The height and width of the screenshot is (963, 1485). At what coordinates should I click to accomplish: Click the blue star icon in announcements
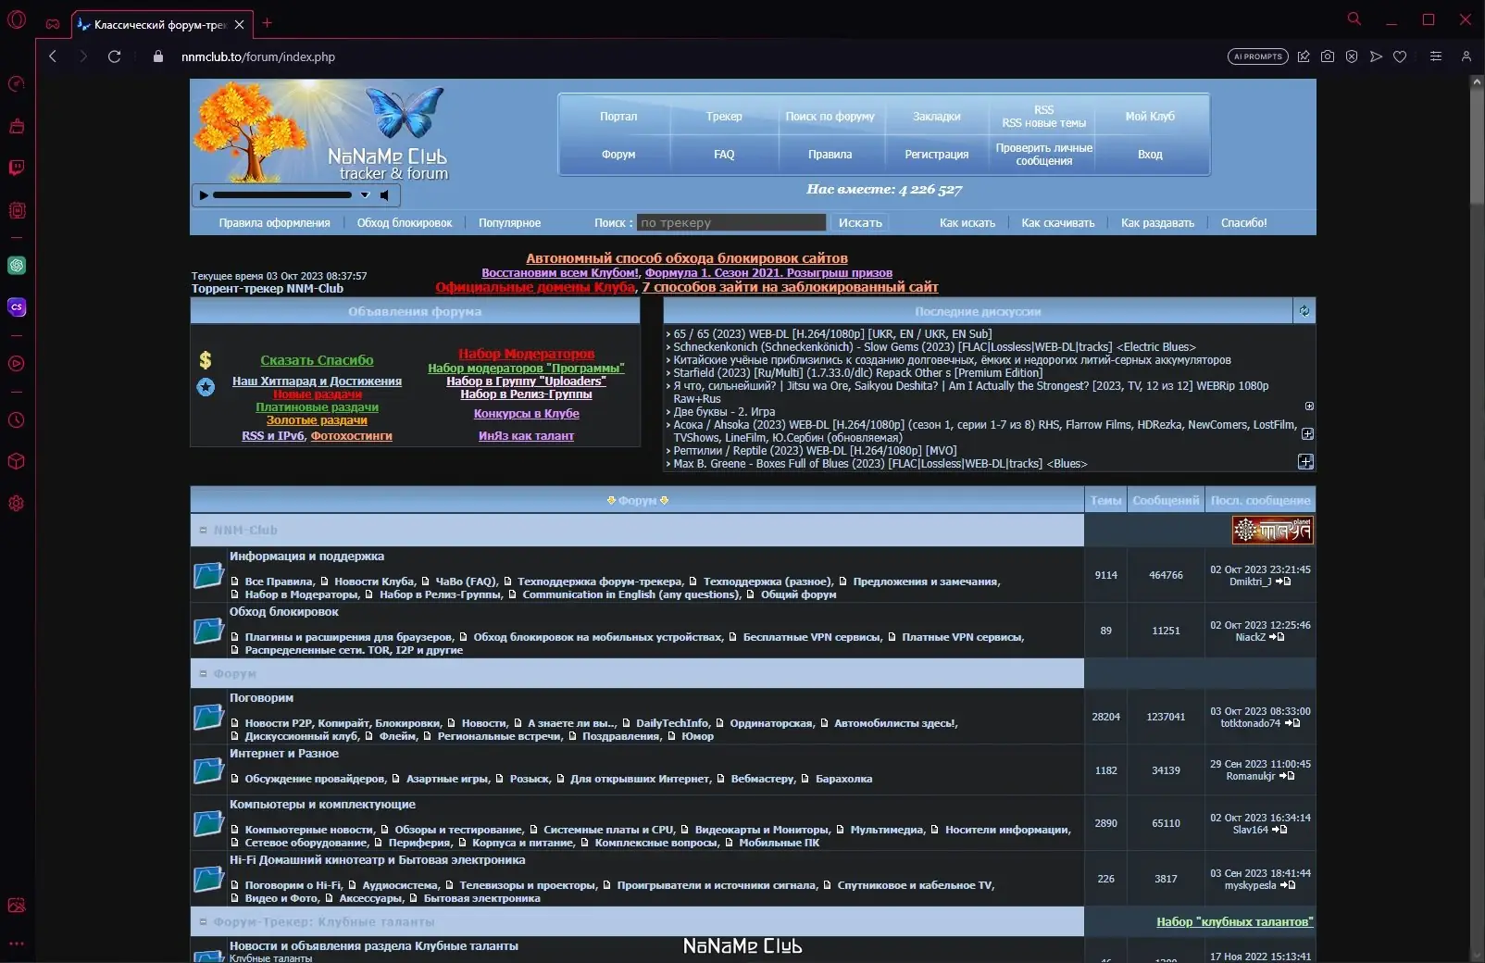[206, 387]
